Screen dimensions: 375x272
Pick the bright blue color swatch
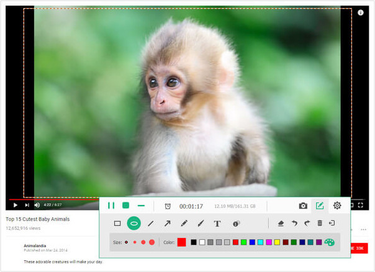(x=252, y=242)
